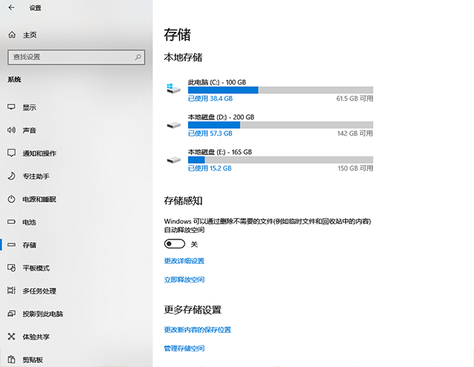
Task: Click the 体验共享 icon
Action: click(x=12, y=337)
